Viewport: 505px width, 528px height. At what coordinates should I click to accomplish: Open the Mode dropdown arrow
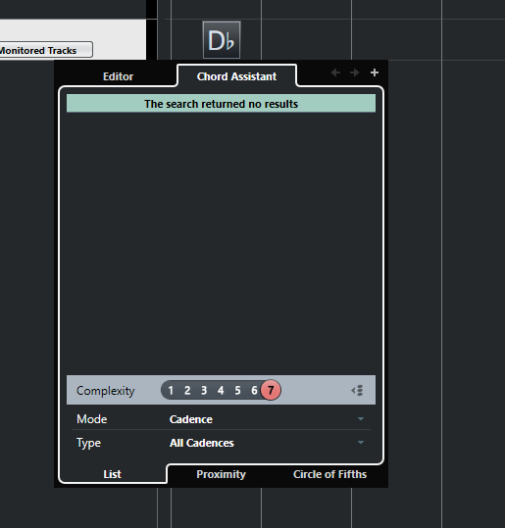coord(361,419)
